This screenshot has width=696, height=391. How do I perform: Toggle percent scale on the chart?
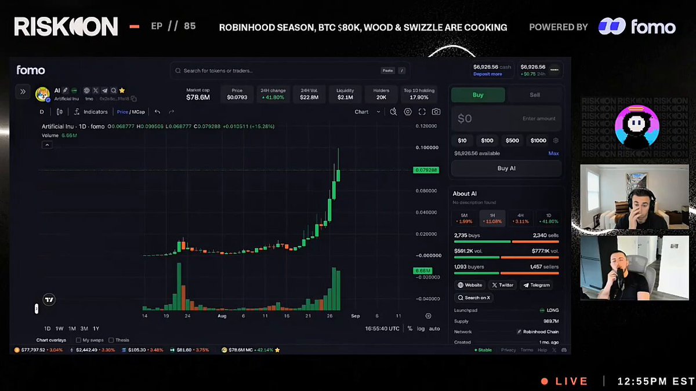pos(409,328)
